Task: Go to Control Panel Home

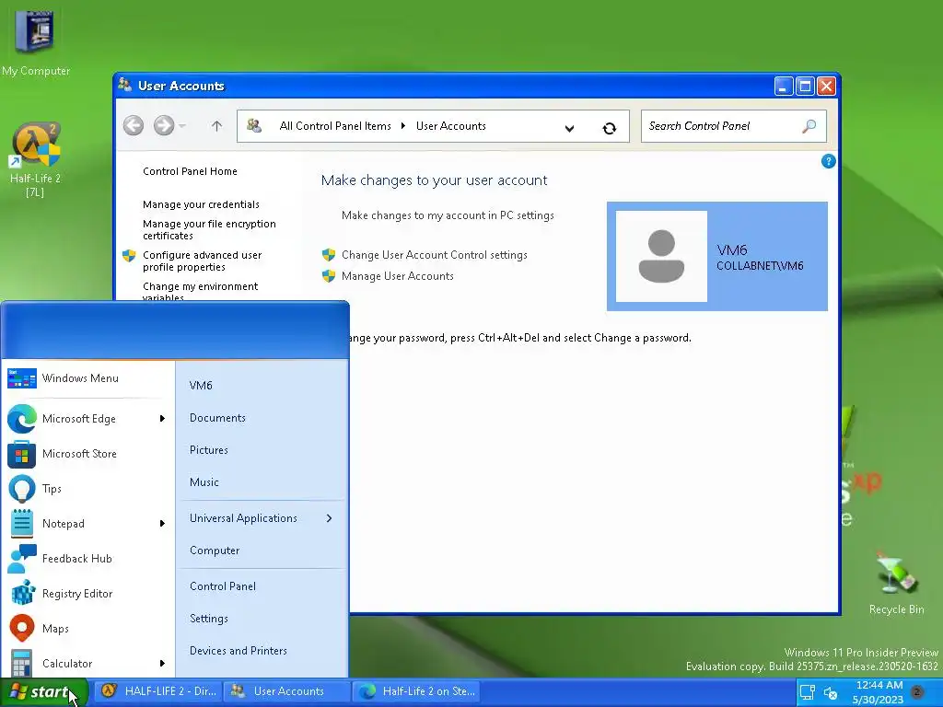Action: [190, 171]
